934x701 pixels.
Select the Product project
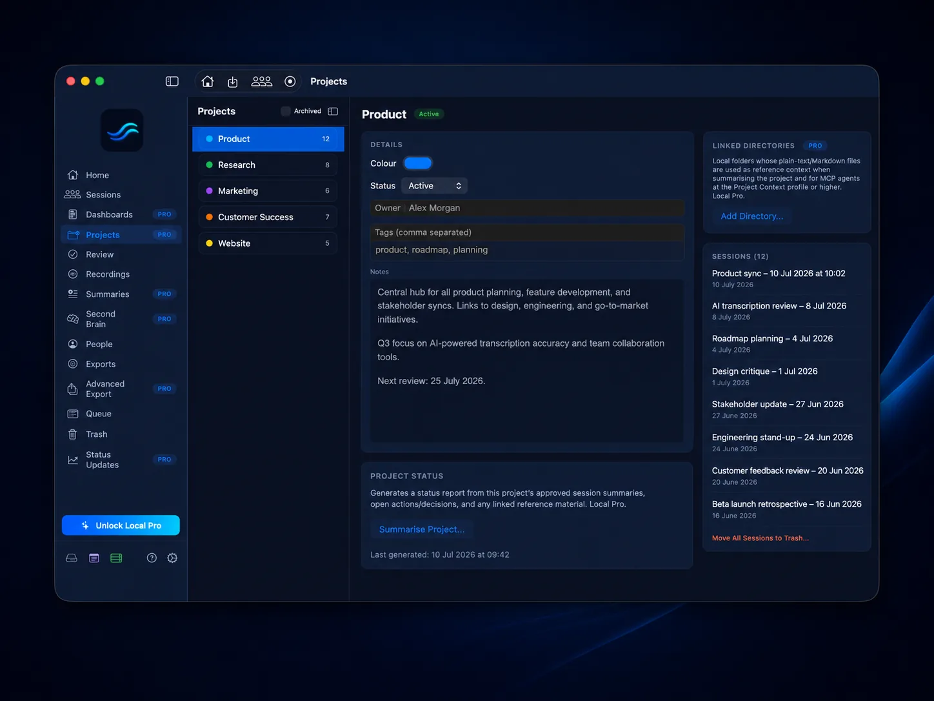point(268,139)
